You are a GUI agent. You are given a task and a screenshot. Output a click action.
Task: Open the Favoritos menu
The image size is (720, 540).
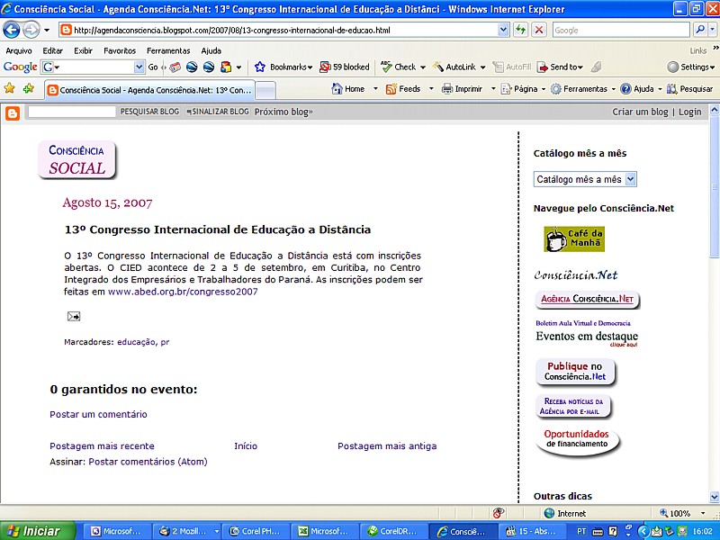120,50
